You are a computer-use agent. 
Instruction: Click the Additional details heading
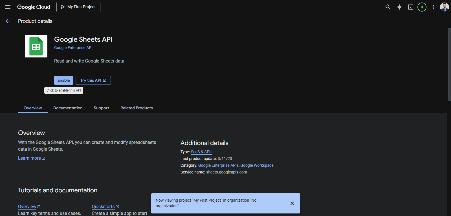[204, 143]
